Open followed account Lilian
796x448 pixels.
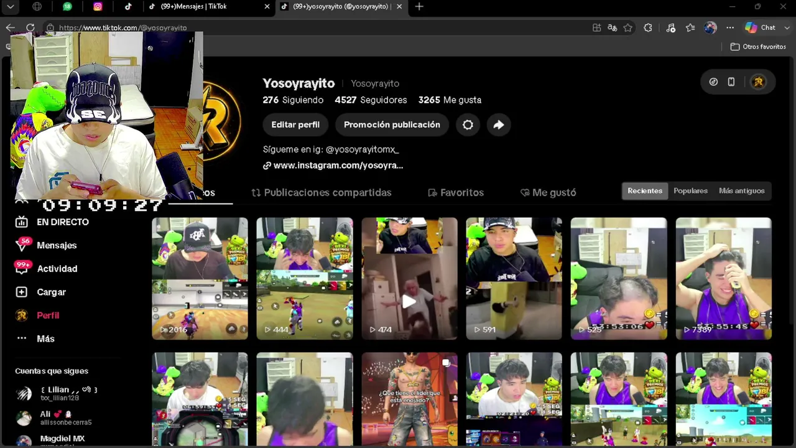click(56, 393)
